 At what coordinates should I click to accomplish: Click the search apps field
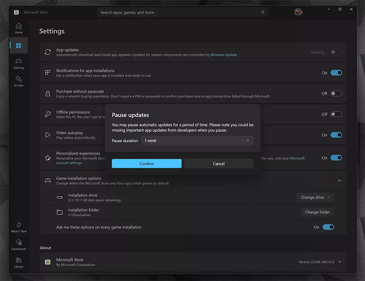point(182,12)
